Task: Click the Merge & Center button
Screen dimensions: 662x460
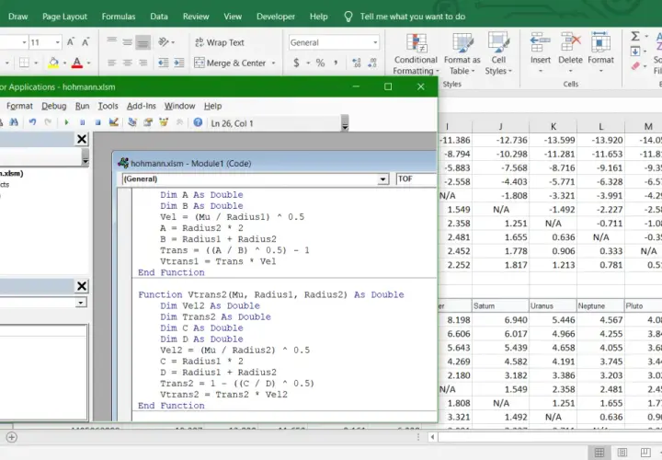Action: click(x=230, y=63)
